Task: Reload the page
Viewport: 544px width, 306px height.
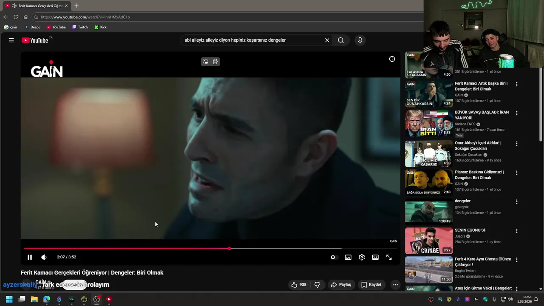Action: point(16,17)
